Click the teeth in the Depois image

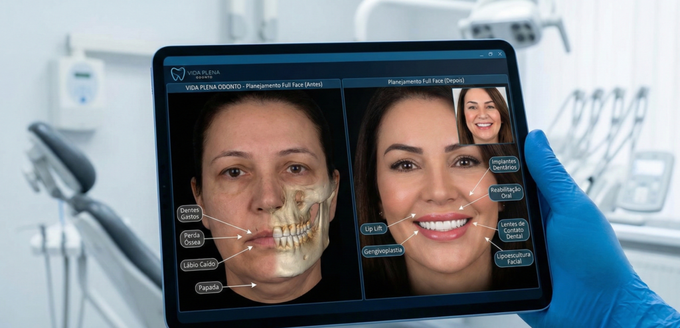[443, 224]
